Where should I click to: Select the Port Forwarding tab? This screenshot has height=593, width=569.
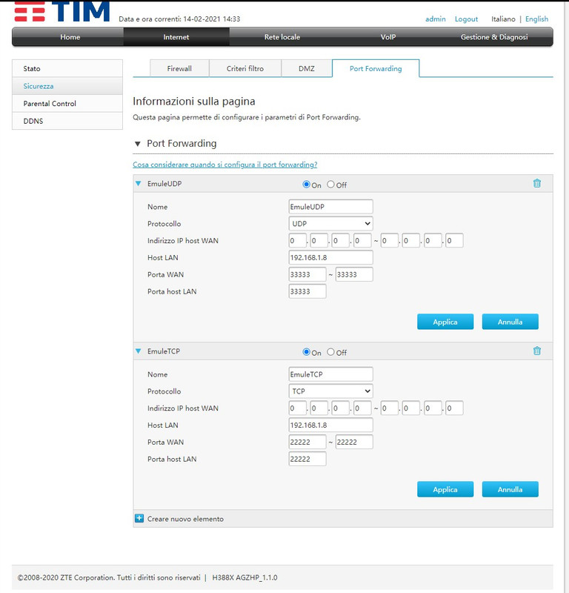pos(376,68)
